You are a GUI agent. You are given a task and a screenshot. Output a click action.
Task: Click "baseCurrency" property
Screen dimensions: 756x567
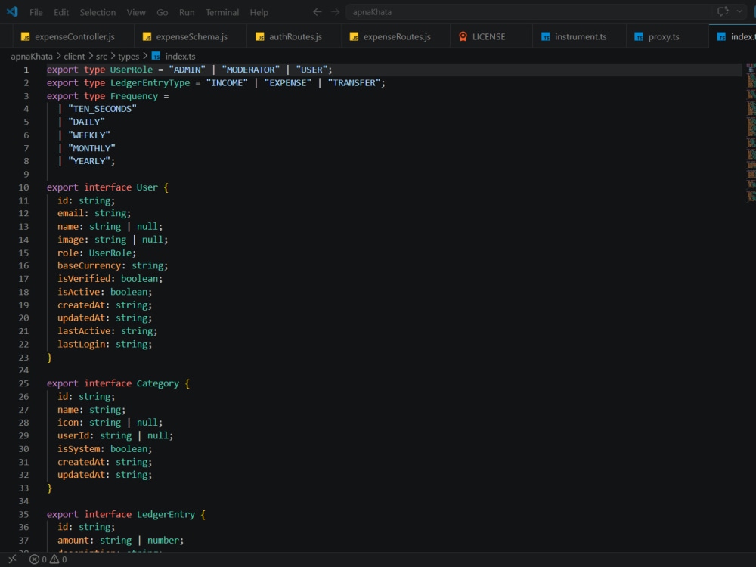point(89,265)
